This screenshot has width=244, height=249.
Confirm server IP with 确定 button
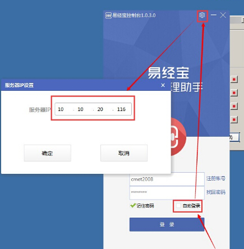click(x=48, y=153)
